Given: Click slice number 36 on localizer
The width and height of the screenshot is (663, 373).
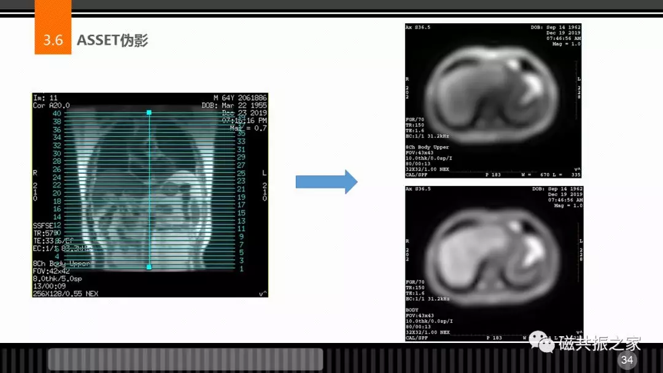Looking at the screenshot, I should (x=56, y=129).
